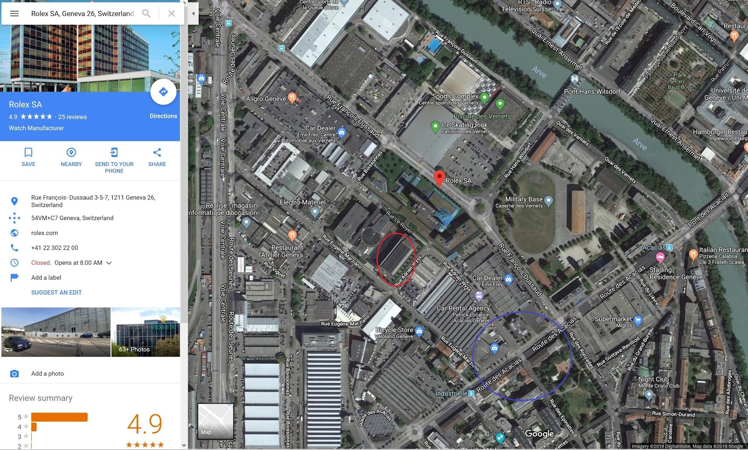The width and height of the screenshot is (748, 450).
Task: Click Add a label
Action: click(x=46, y=278)
